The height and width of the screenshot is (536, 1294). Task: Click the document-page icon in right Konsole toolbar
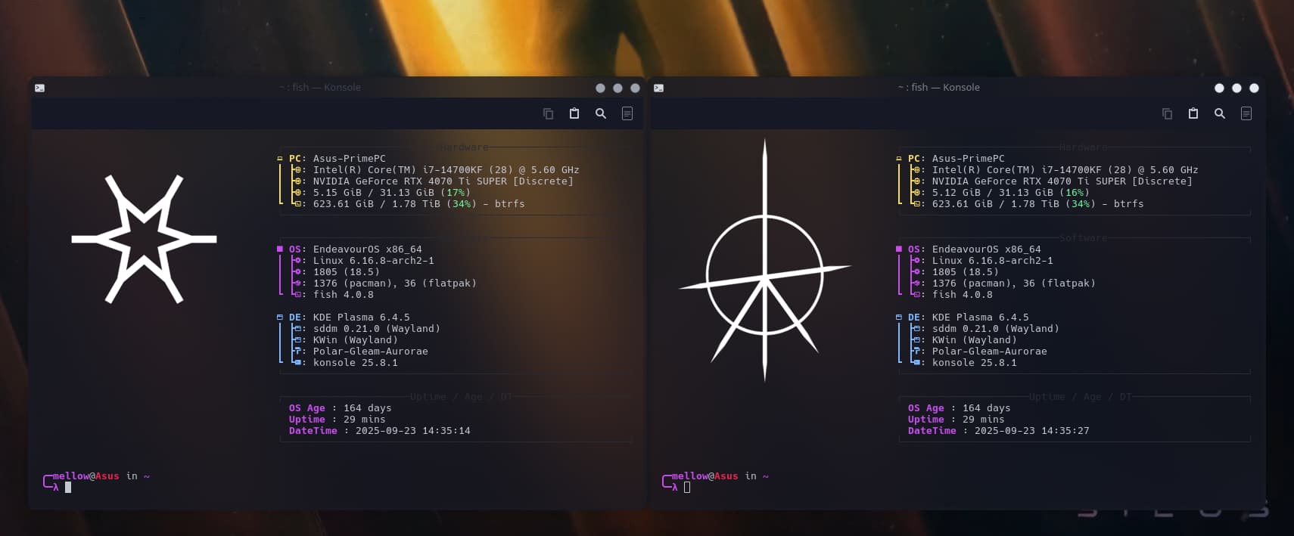[1246, 113]
